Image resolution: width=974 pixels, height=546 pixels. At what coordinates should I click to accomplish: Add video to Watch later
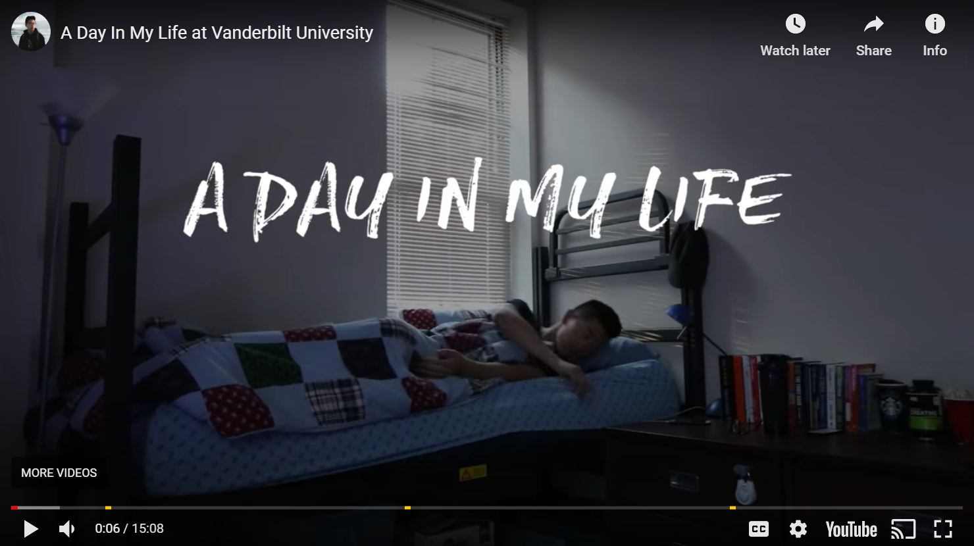point(795,36)
